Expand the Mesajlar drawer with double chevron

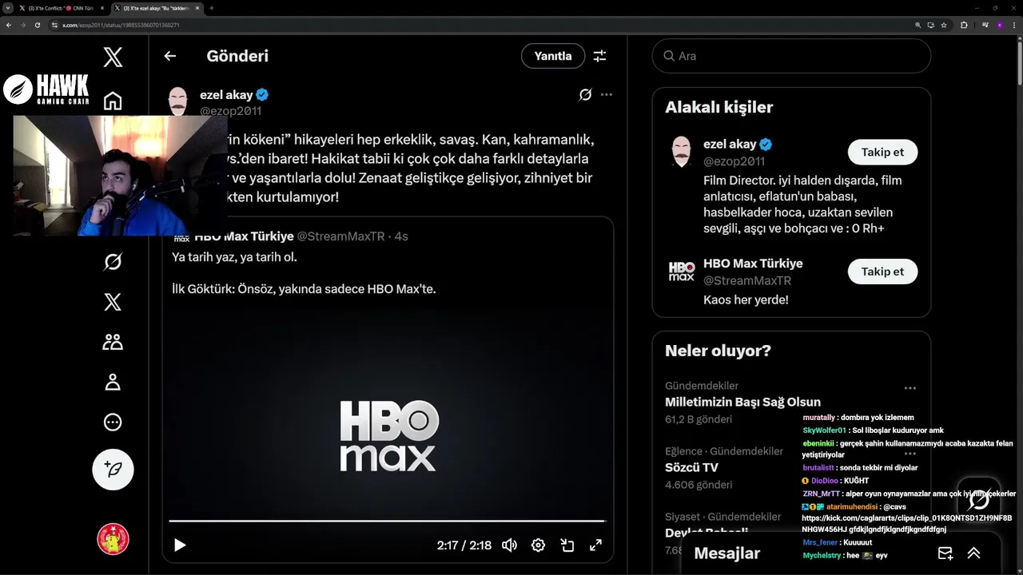point(973,553)
